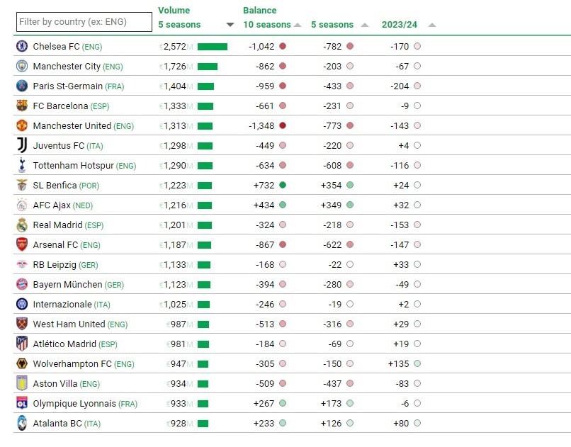This screenshot has width=571, height=447.
Task: Click Ajax's 5-season balance green dot
Action: [350, 205]
